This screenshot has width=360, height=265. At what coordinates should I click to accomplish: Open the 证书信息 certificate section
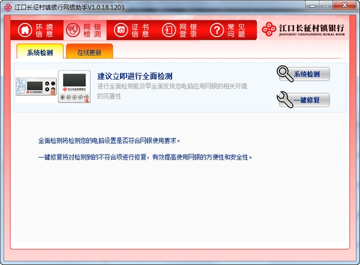click(x=133, y=30)
